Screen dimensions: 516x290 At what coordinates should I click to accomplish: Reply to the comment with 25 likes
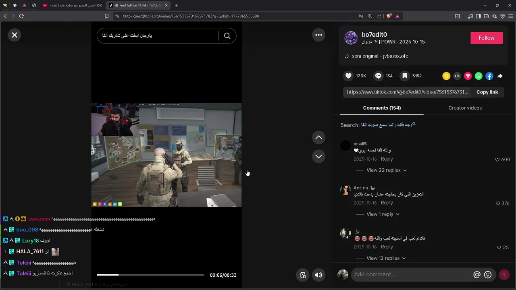pos(387,247)
